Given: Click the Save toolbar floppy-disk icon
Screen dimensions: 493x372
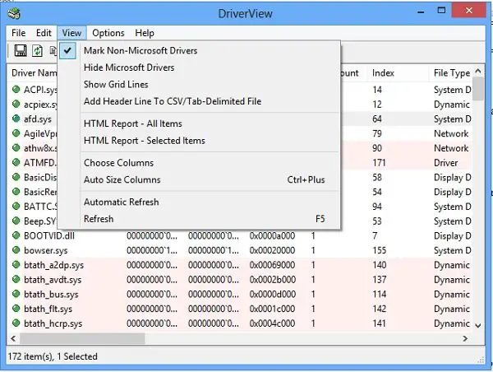Looking at the screenshot, I should point(21,50).
